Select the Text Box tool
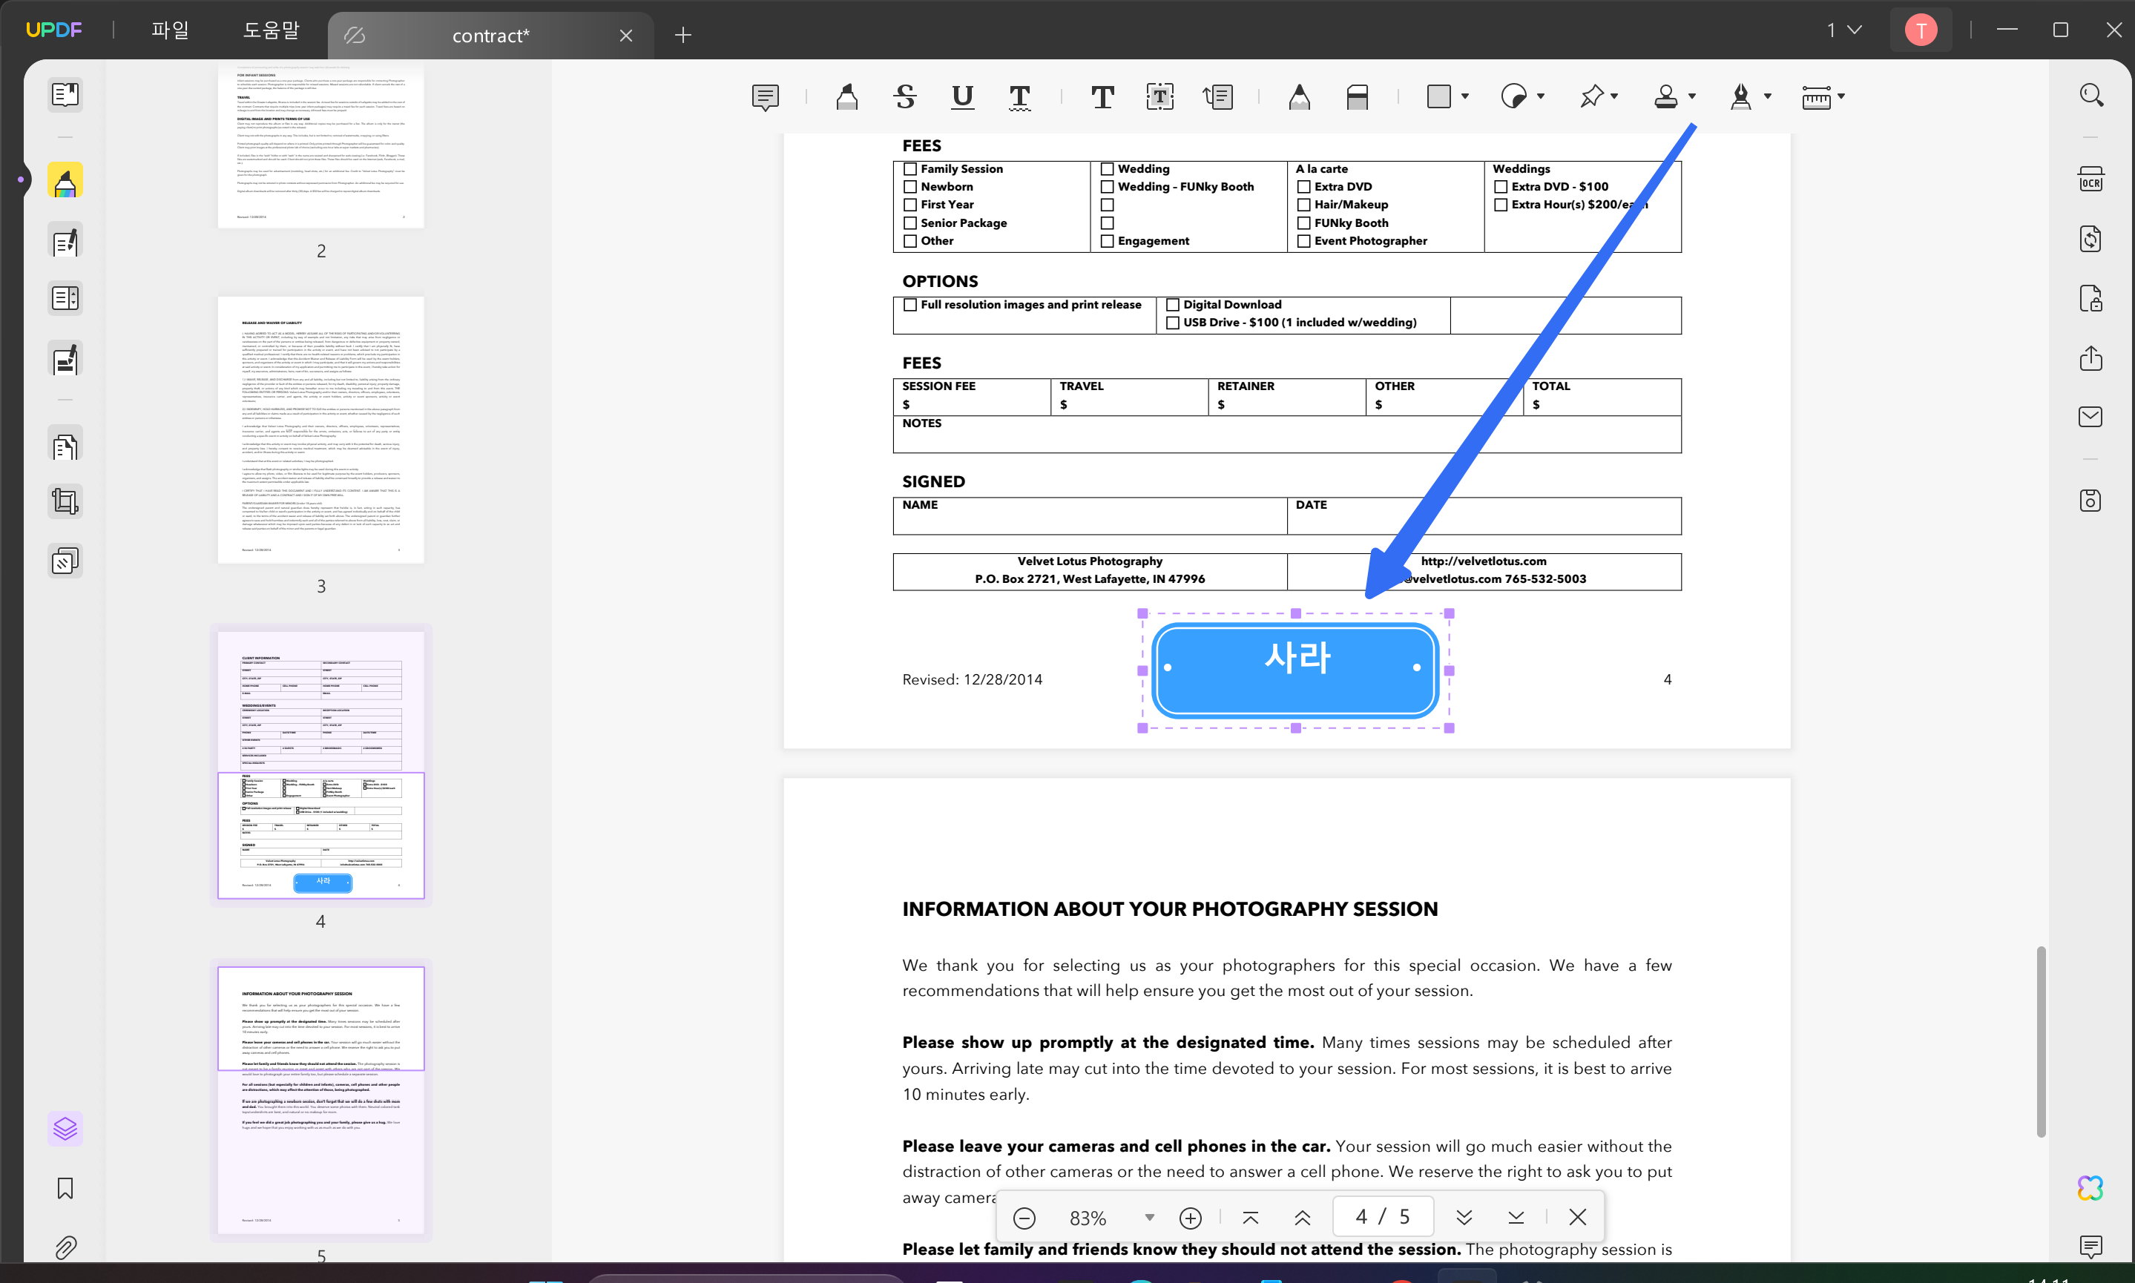This screenshot has height=1283, width=2135. [x=1160, y=97]
